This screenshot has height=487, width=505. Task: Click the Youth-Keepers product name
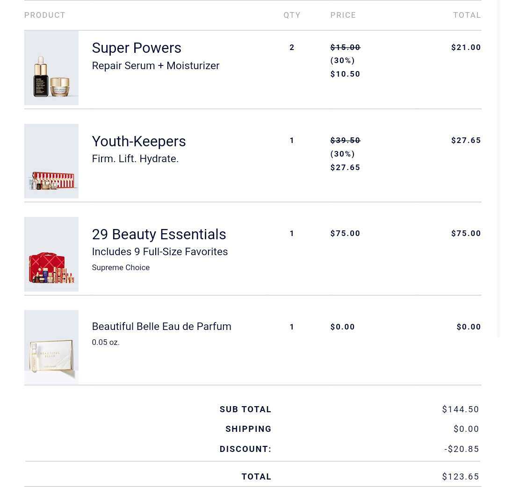pyautogui.click(x=139, y=141)
